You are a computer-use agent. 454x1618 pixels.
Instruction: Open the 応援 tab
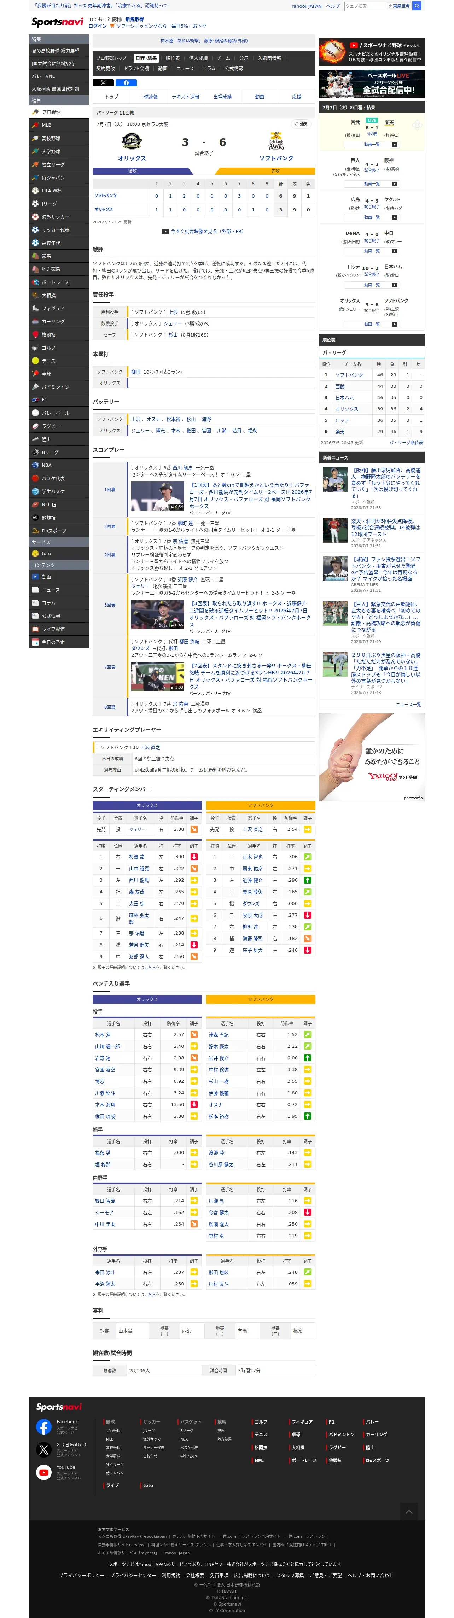pyautogui.click(x=296, y=97)
